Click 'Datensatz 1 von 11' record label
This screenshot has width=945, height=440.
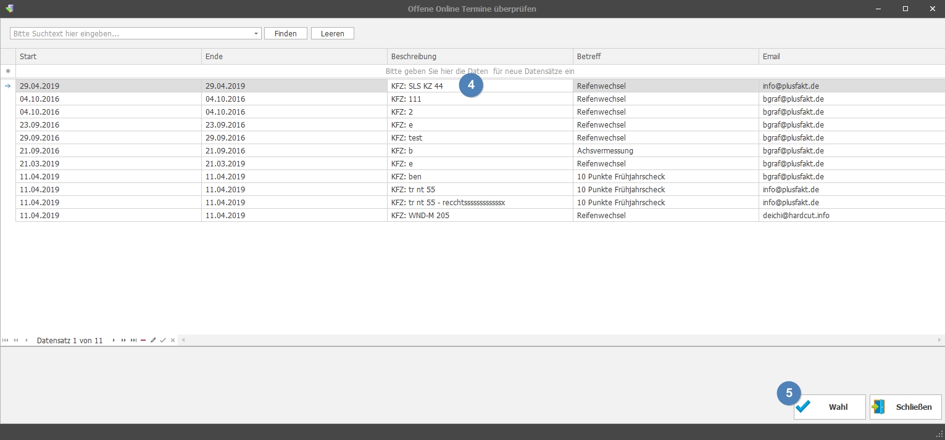click(x=70, y=340)
